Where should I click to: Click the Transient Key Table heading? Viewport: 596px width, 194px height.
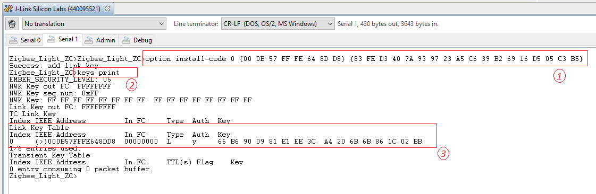tap(50, 155)
